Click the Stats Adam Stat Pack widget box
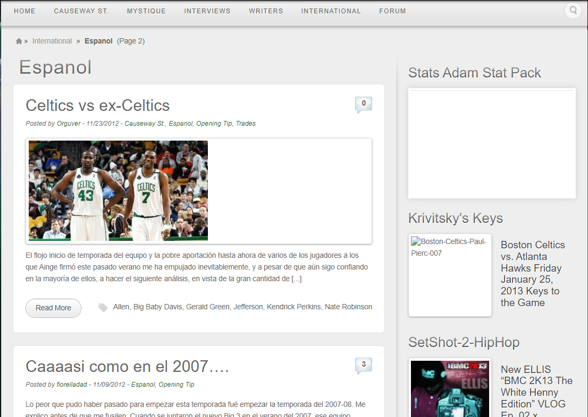 pos(492,143)
